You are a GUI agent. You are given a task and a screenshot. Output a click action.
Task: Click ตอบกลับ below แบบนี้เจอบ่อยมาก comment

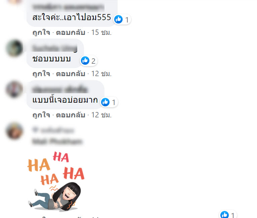pos(71,115)
